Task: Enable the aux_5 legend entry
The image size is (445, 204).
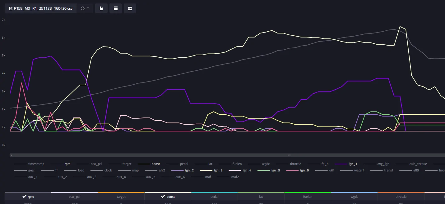Action: tap(144, 177)
